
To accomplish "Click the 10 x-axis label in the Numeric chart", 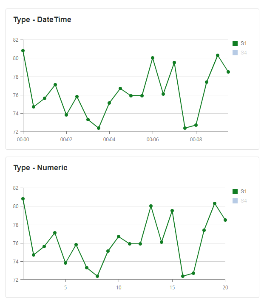I will tap(119, 287).
